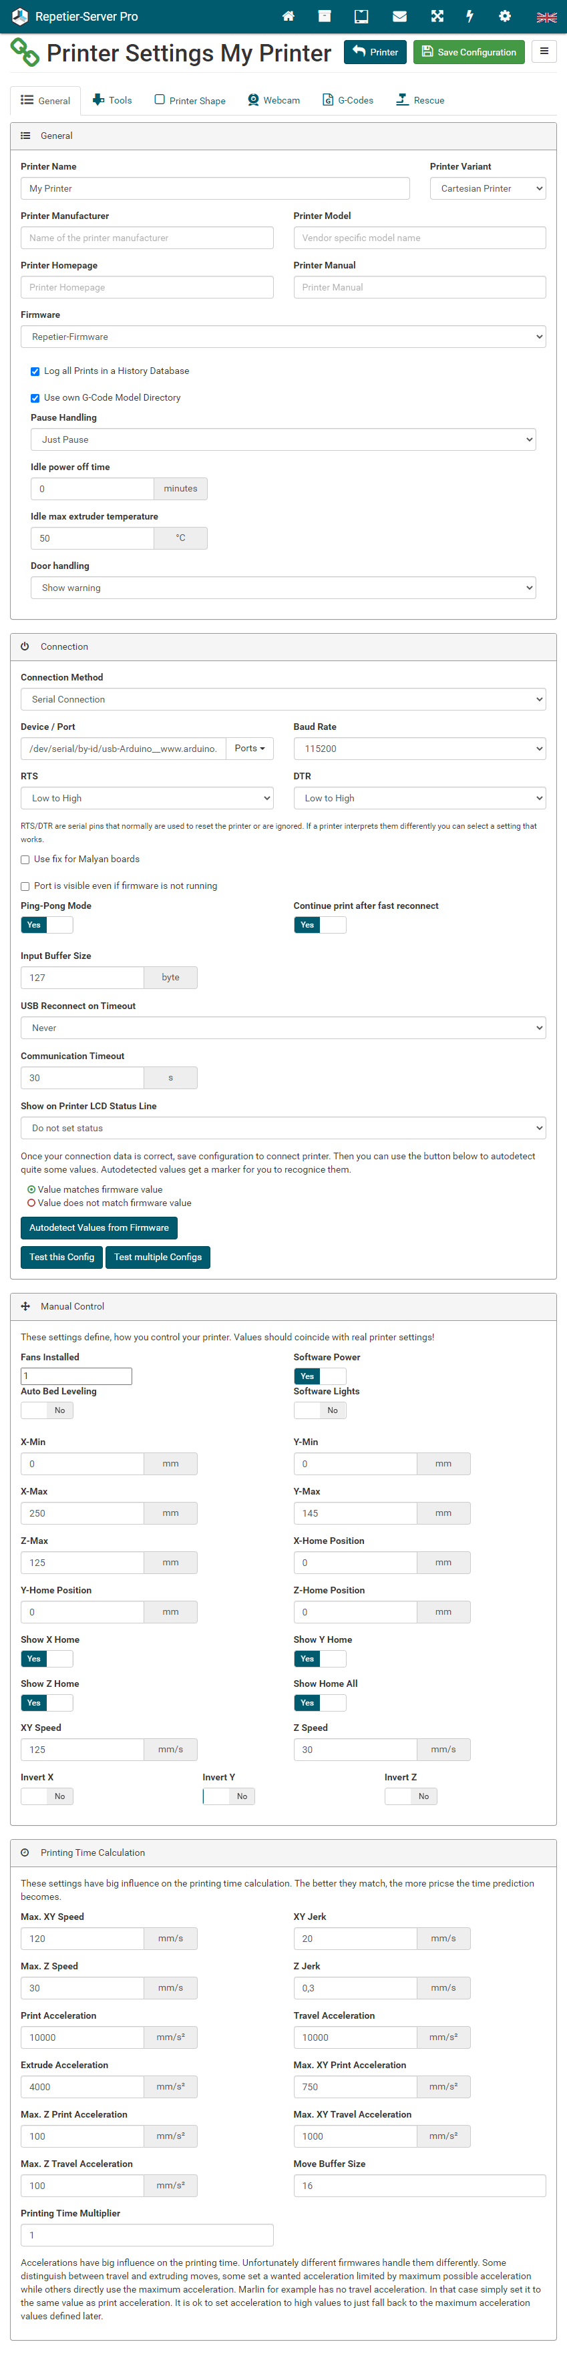The width and height of the screenshot is (567, 2354).
Task: Open the G-Codes tab
Action: (x=347, y=101)
